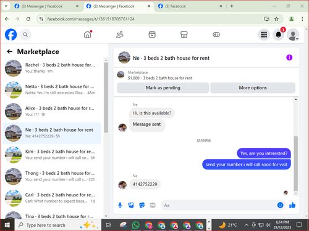The image size is (309, 231).
Task: Reload the page
Action: 28,19
